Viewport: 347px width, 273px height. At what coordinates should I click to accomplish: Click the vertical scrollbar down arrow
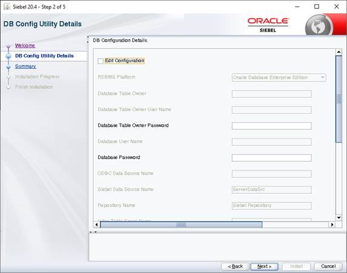339,217
